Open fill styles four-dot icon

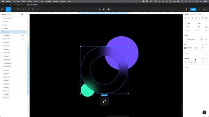click(203, 45)
